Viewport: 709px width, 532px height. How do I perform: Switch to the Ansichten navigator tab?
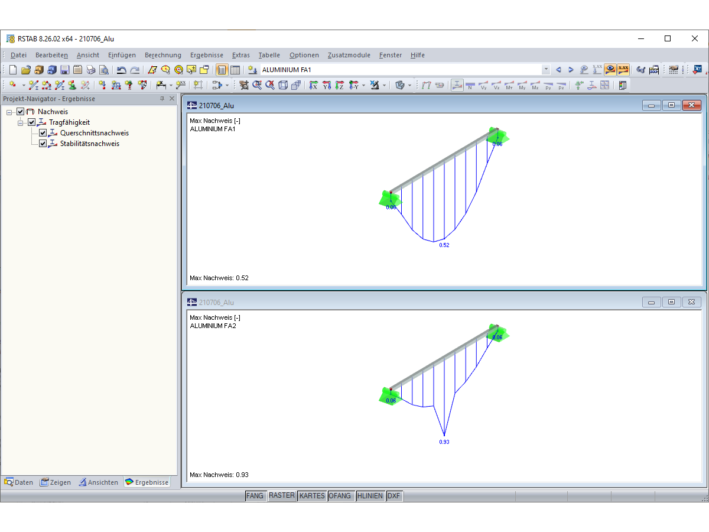click(x=99, y=482)
